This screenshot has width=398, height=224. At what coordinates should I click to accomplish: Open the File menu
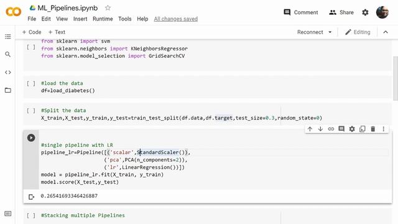click(32, 19)
